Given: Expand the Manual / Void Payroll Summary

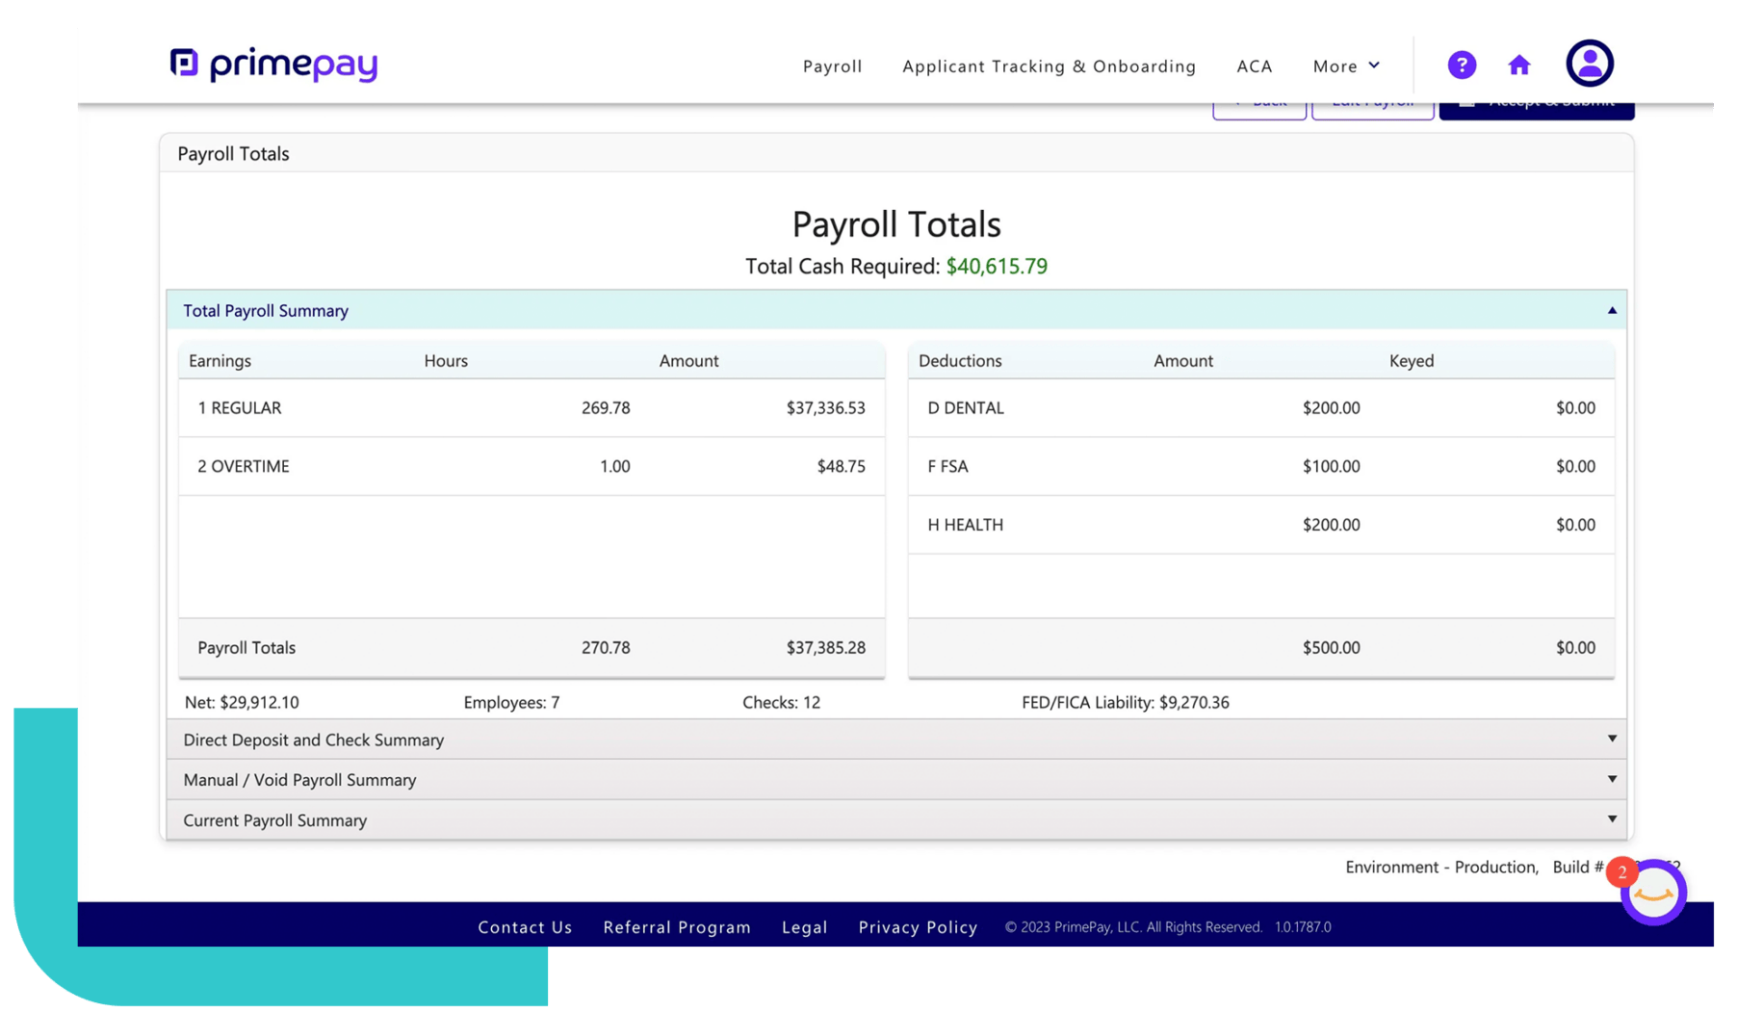Looking at the screenshot, I should coord(1613,779).
